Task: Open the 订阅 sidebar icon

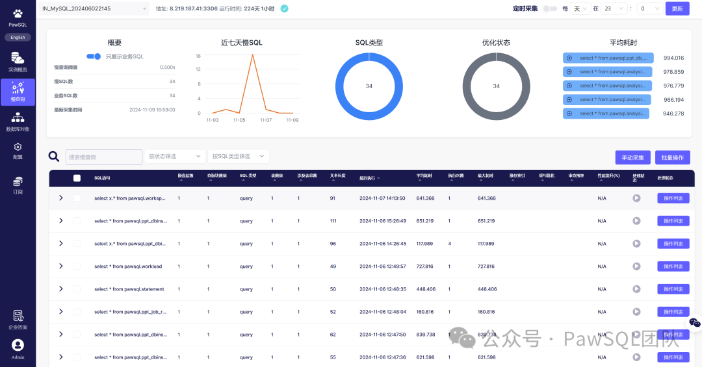Action: click(x=18, y=182)
